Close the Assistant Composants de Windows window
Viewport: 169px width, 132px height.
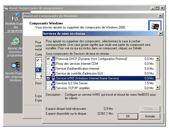[x=160, y=16]
